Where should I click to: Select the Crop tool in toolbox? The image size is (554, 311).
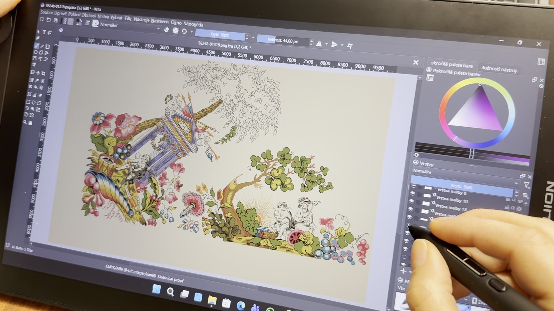pyautogui.click(x=44, y=73)
